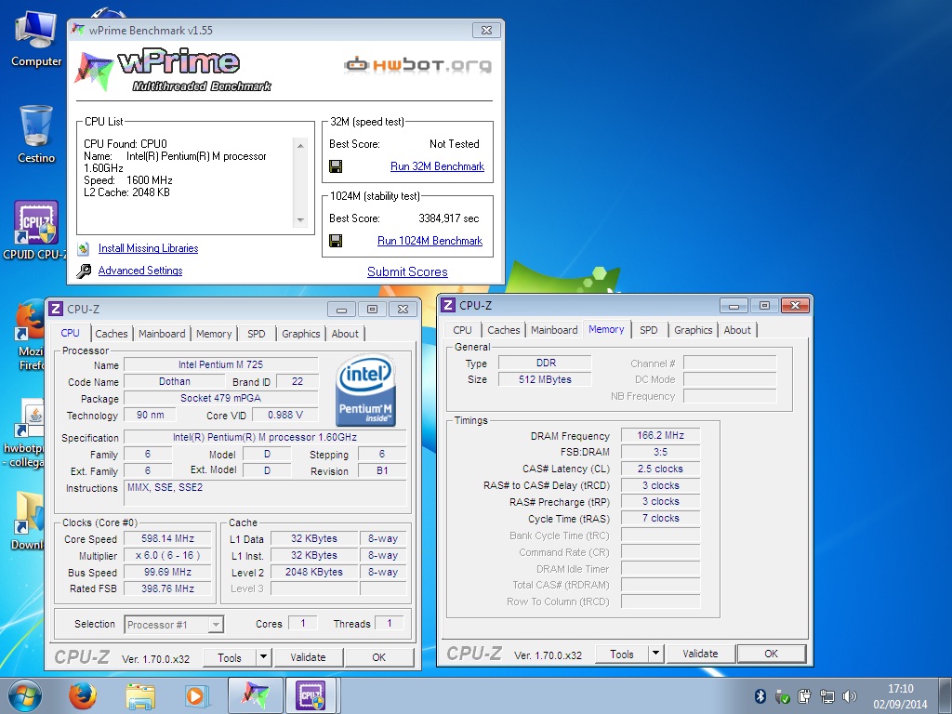Click CPU List scrollbar up arrow
This screenshot has width=952, height=714.
[x=300, y=146]
